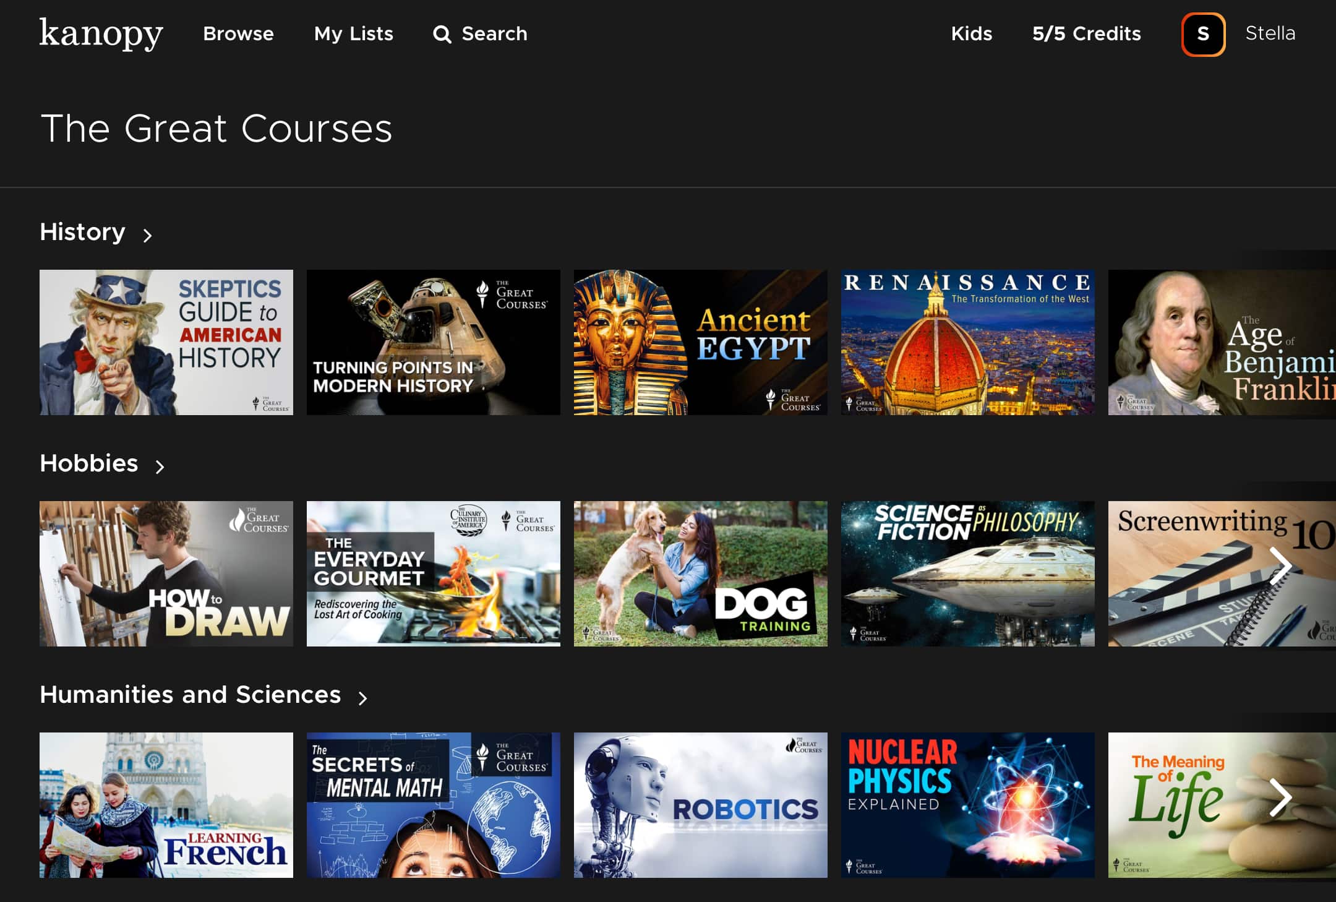
Task: Click the search magnifier icon
Action: pyautogui.click(x=442, y=34)
